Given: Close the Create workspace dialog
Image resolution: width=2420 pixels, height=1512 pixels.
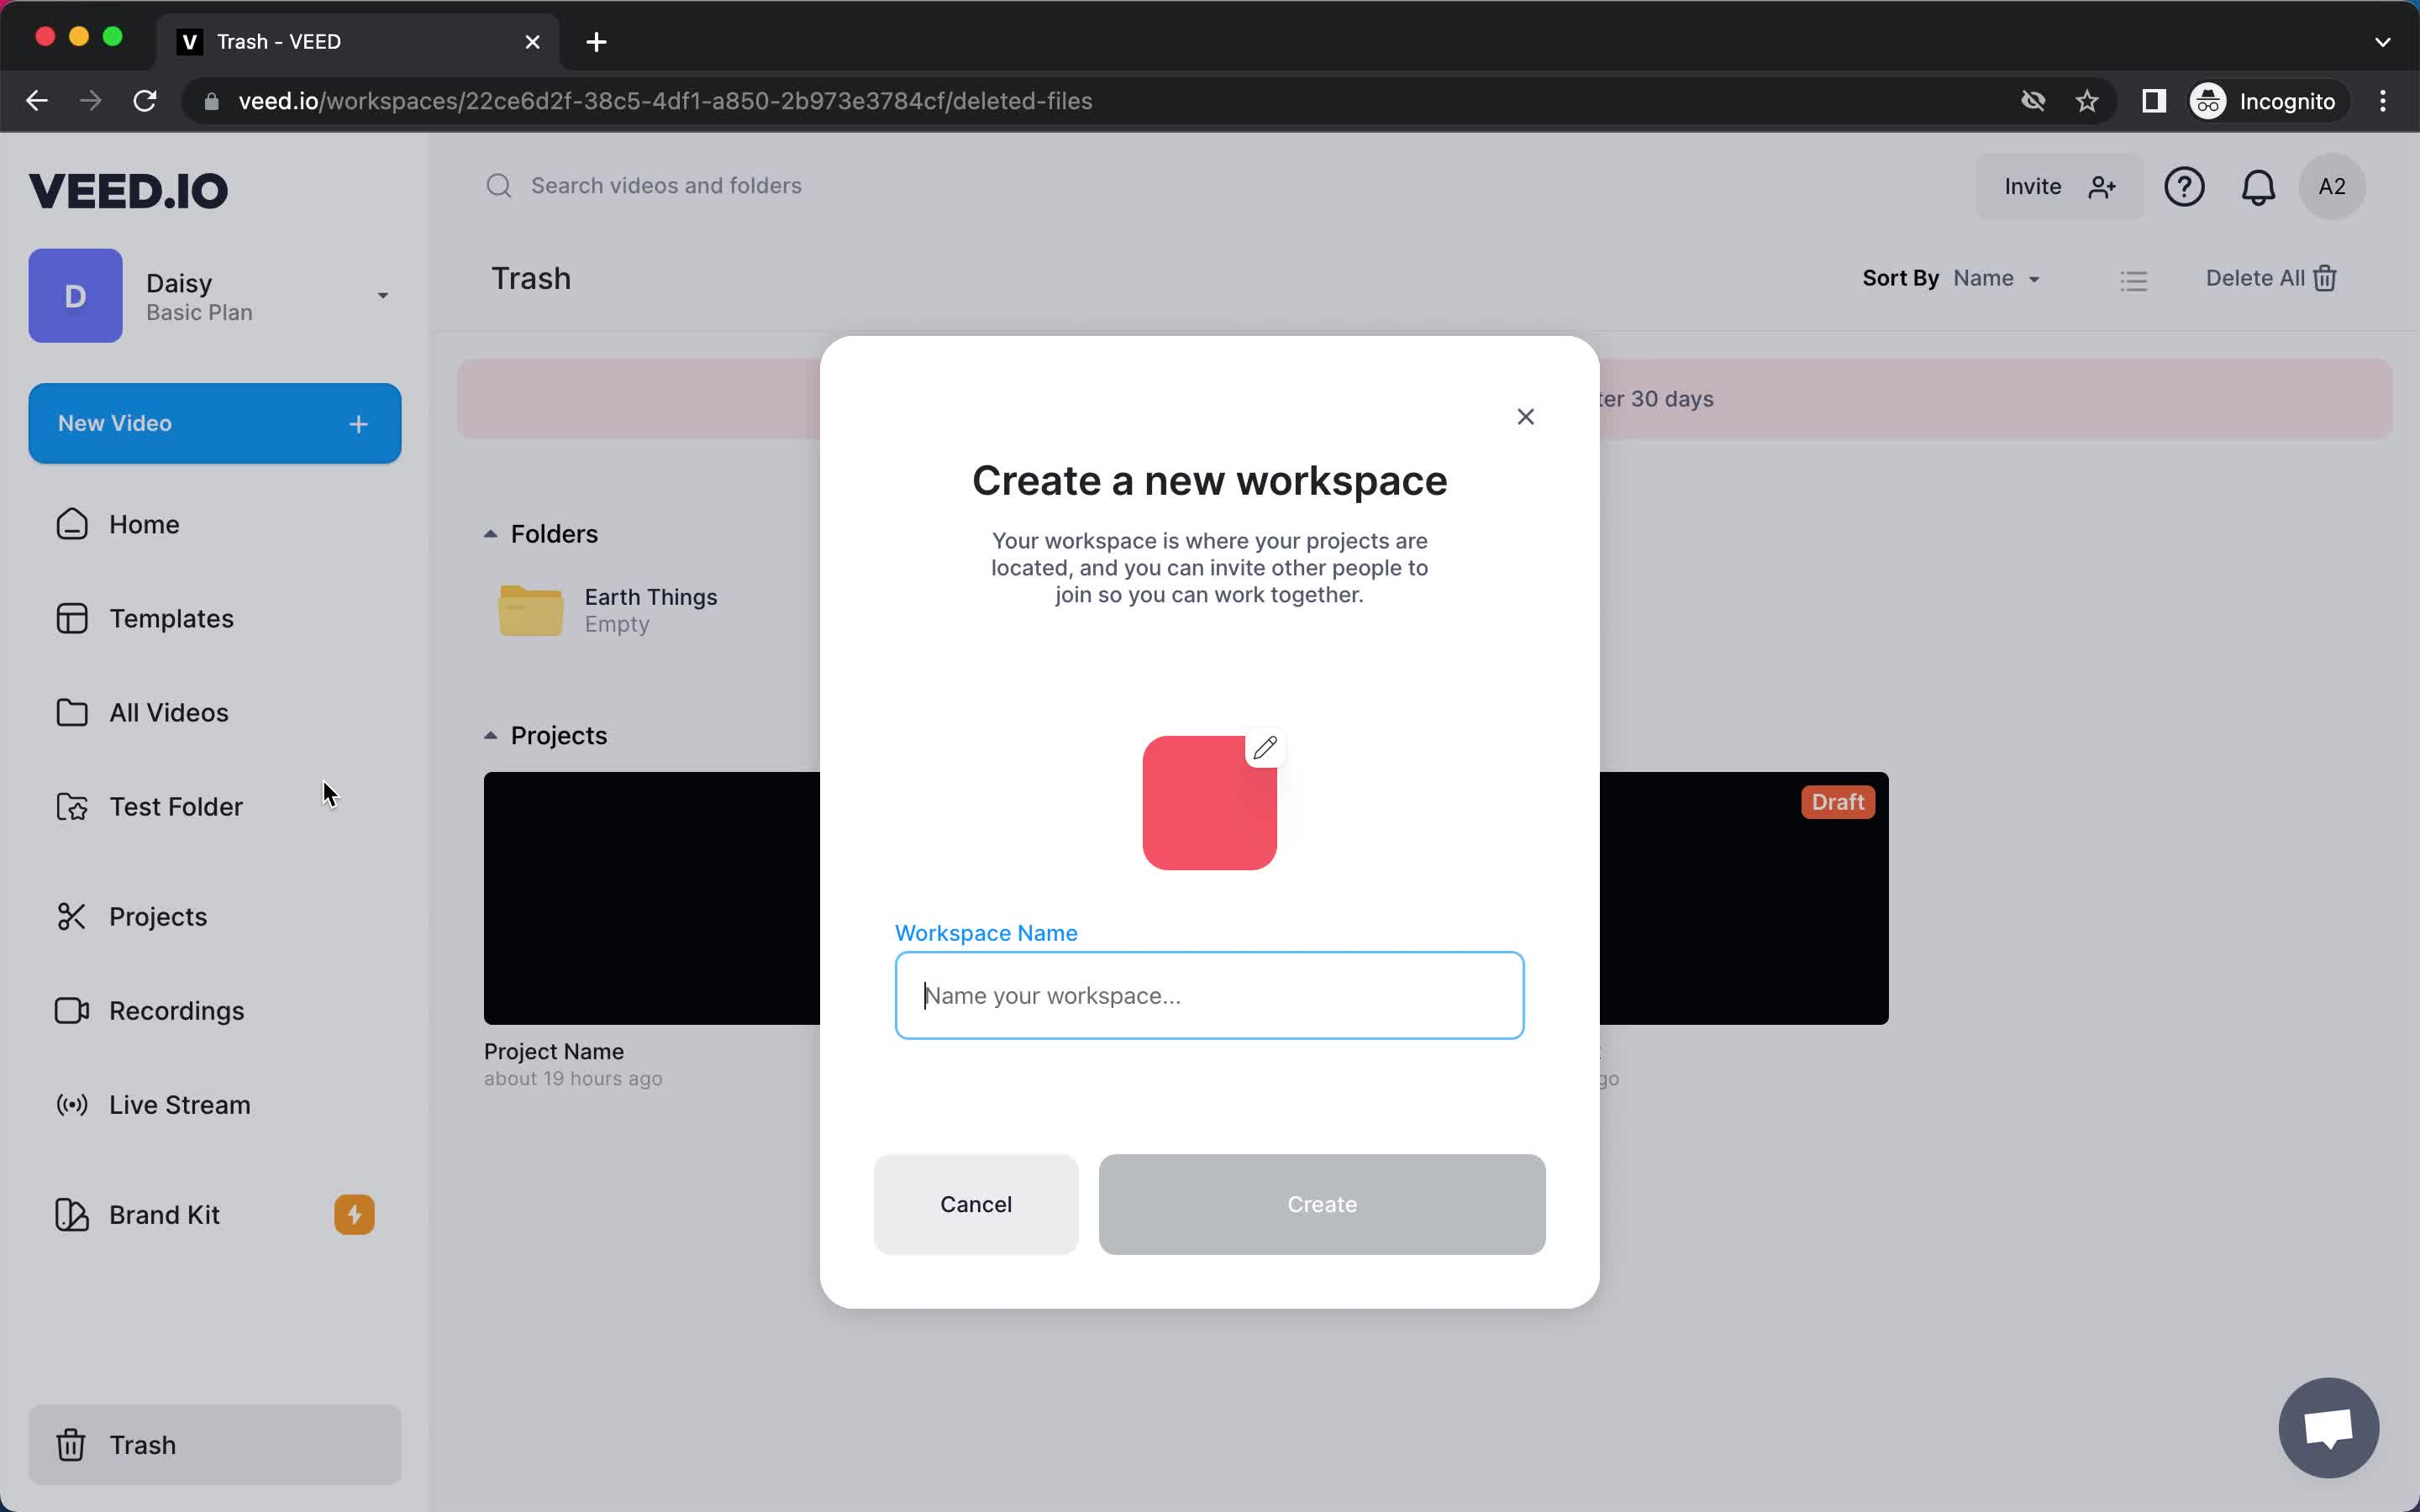Looking at the screenshot, I should tap(1524, 417).
